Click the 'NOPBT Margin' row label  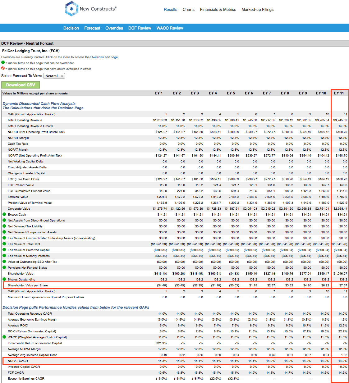point(18,138)
